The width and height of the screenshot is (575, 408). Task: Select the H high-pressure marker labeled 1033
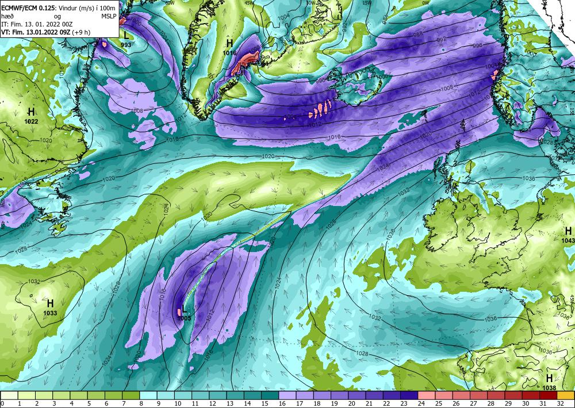coord(50,307)
